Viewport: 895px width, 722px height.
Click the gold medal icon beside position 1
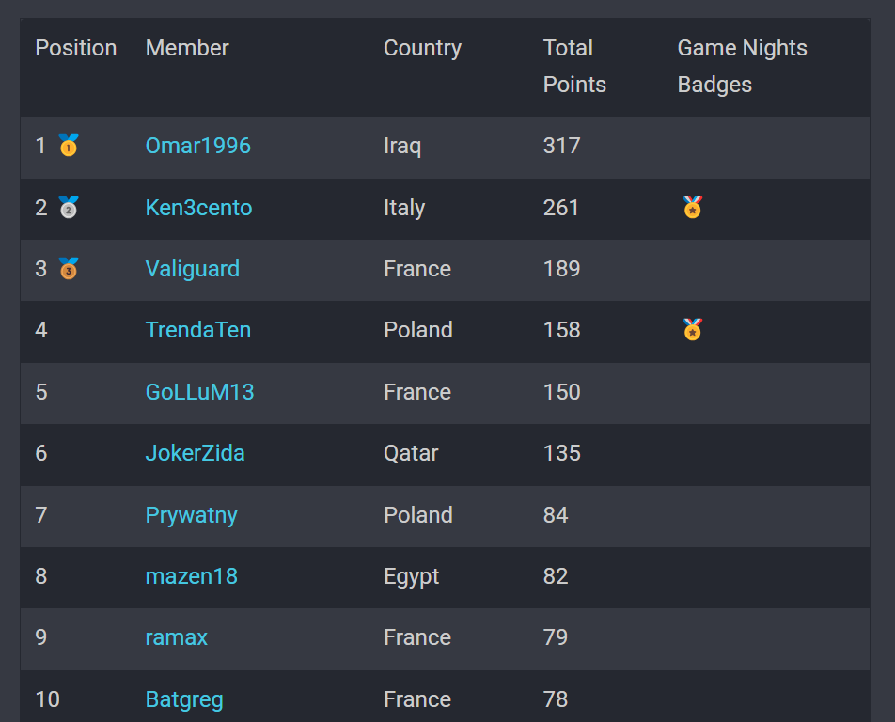click(x=69, y=146)
